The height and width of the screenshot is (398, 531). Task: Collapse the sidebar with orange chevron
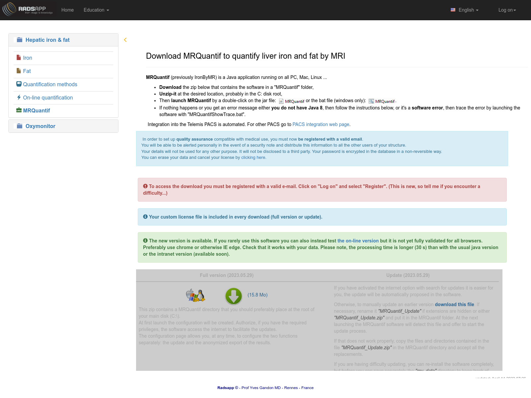click(125, 40)
